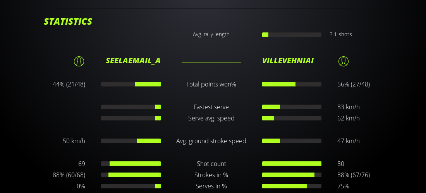
Task: Click the VILLEVEHNIAI player profile icon
Action: (x=343, y=61)
